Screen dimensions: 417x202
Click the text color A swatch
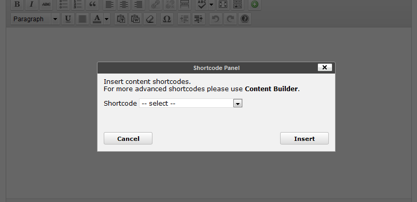click(97, 19)
